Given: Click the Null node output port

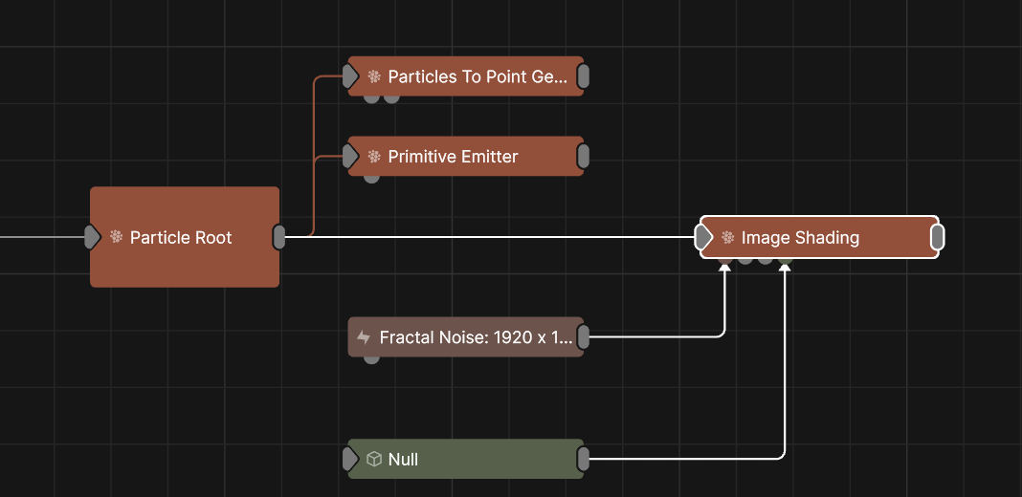Looking at the screenshot, I should tap(584, 460).
